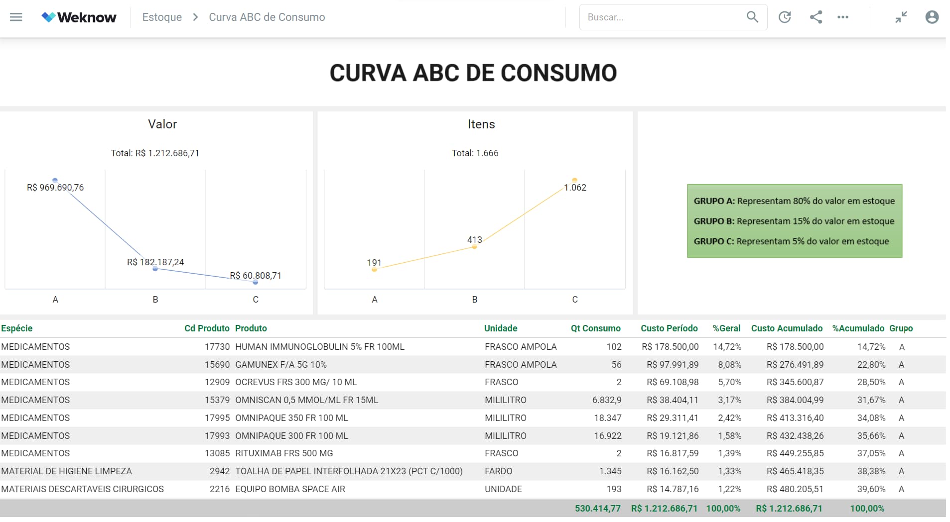Sort by Custo Acumulado column header
This screenshot has height=522, width=950.
787,328
